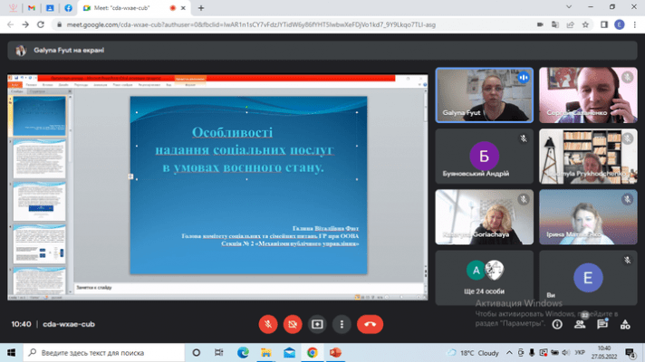Expand the tab search chevron
Image resolution: width=645 pixels, height=362 pixels.
tap(569, 7)
